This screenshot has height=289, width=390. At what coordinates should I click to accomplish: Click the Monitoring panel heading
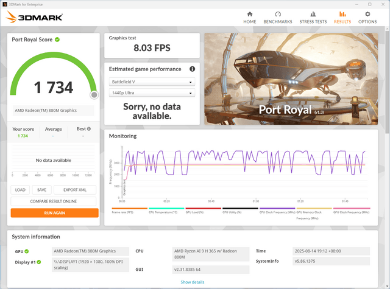point(123,136)
